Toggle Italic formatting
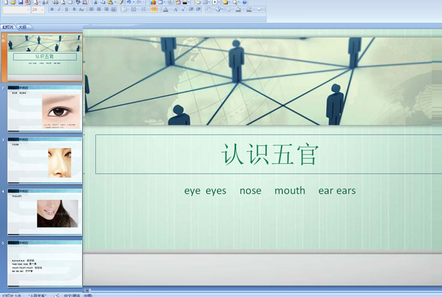Screen dimensions: 442x297 coord(59,9)
